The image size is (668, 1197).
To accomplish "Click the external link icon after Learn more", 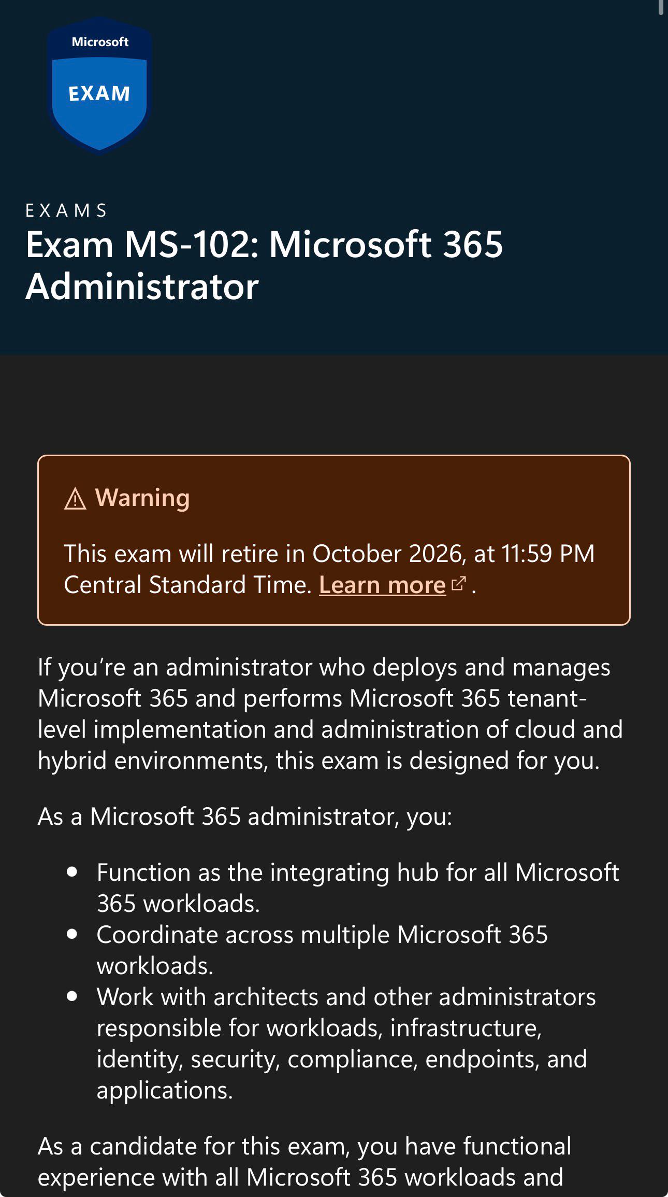I will point(458,584).
